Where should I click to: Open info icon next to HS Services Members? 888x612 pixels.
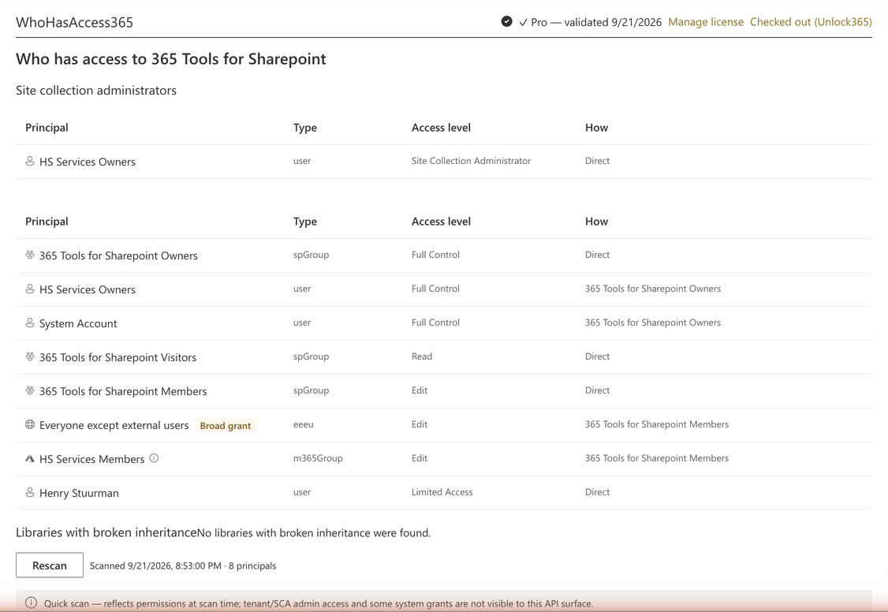point(154,458)
